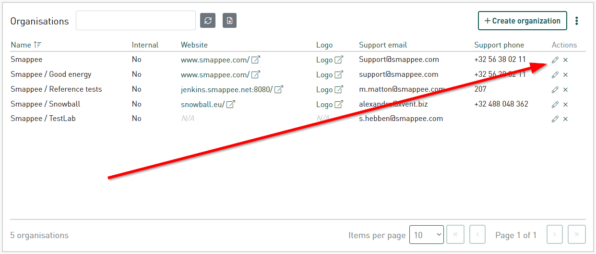Click the export/download list icon

coord(230,21)
